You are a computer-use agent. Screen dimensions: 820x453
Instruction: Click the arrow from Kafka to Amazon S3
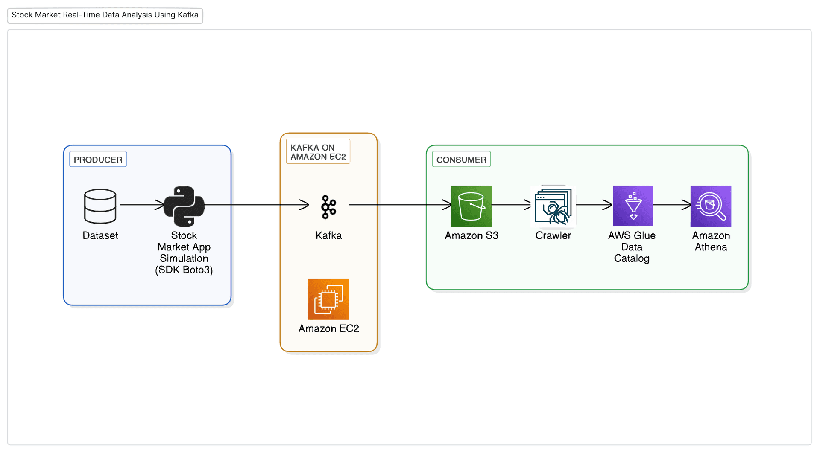point(399,205)
